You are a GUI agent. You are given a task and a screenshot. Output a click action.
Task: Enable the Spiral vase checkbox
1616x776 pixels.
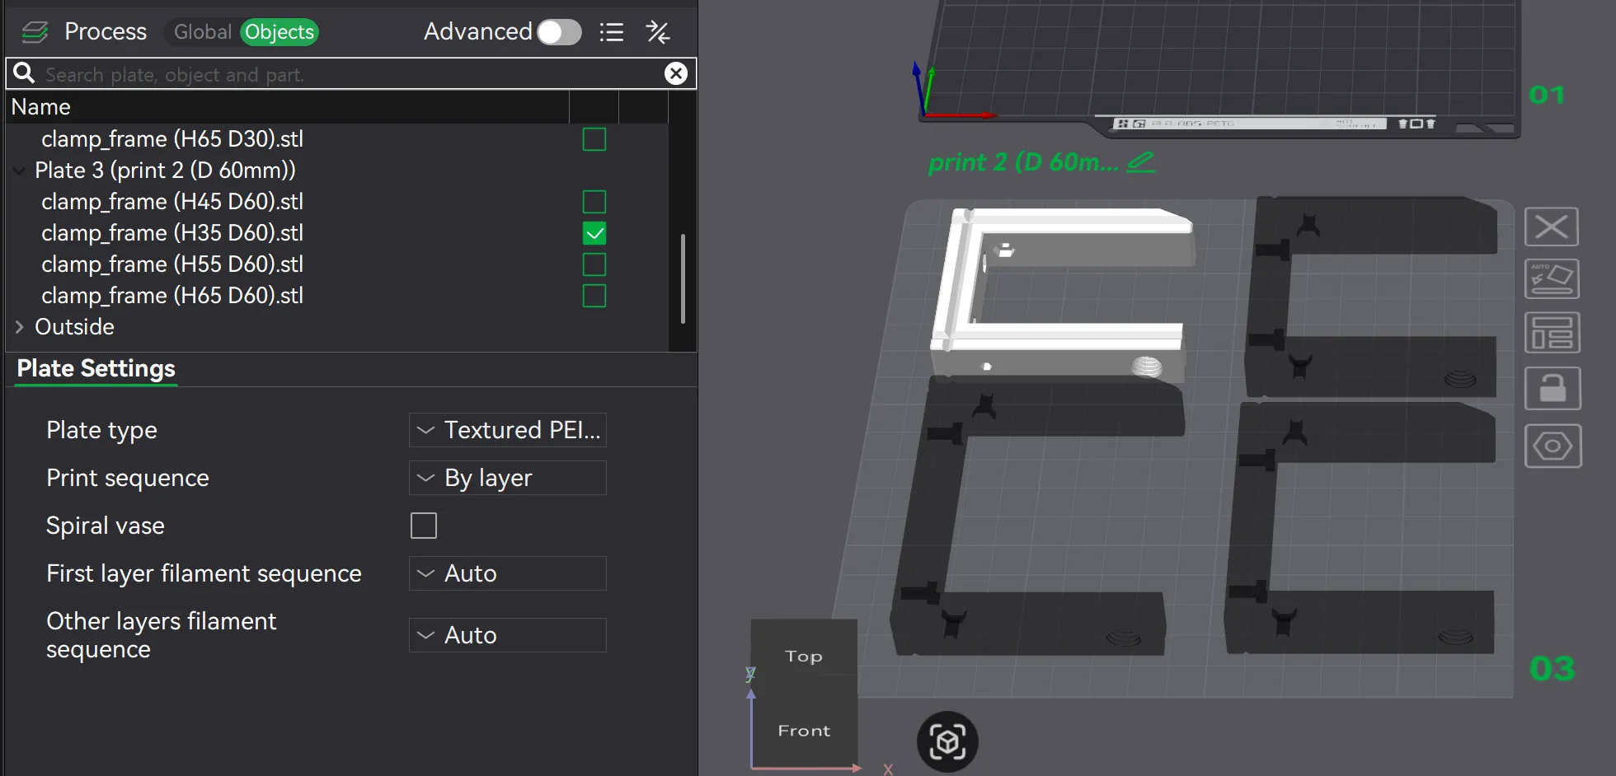(424, 526)
